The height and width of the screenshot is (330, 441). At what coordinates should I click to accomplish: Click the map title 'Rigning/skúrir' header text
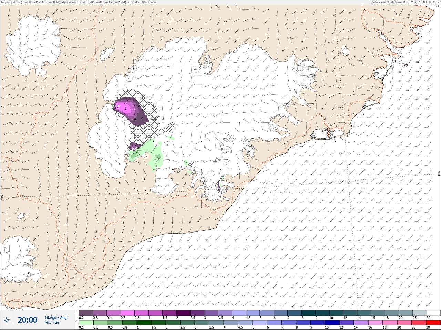pos(10,2)
